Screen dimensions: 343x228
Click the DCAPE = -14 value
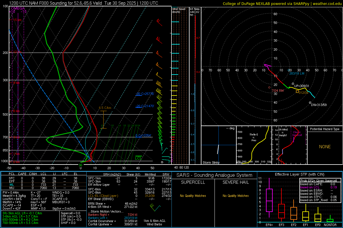click(12, 205)
